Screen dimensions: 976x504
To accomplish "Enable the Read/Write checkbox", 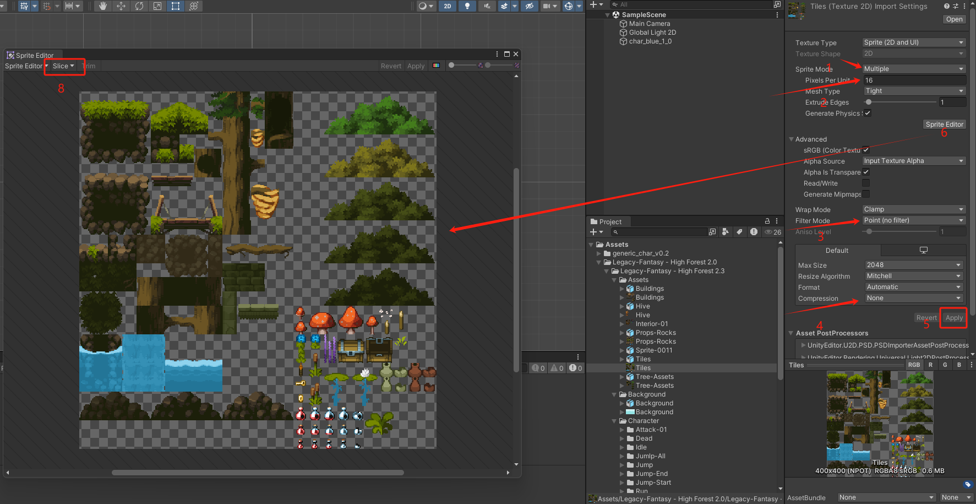I will click(x=866, y=183).
